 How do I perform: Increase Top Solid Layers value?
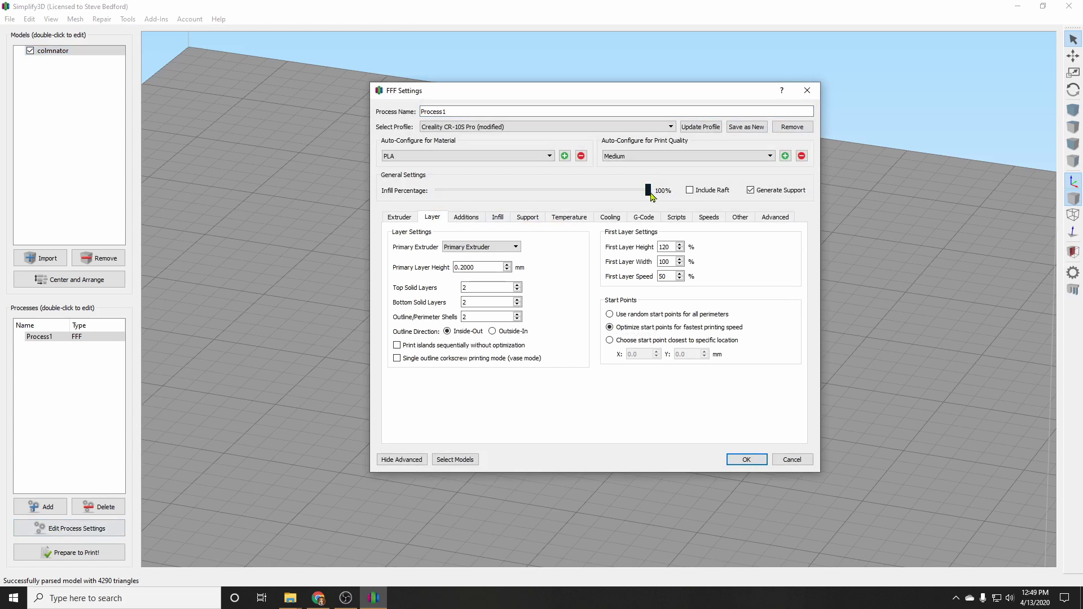coord(517,285)
